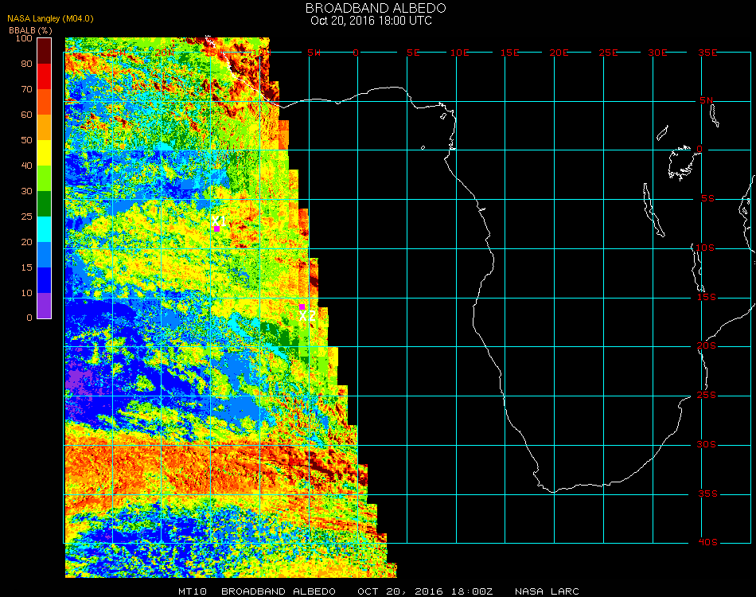Click the 35E longitude label
Screen dimensions: 756x597
point(707,53)
